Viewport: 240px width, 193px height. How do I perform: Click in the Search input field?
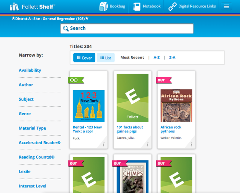[x=127, y=29]
